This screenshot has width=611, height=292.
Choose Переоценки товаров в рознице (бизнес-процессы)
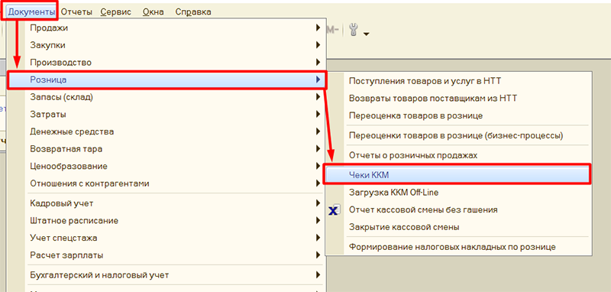tap(458, 135)
